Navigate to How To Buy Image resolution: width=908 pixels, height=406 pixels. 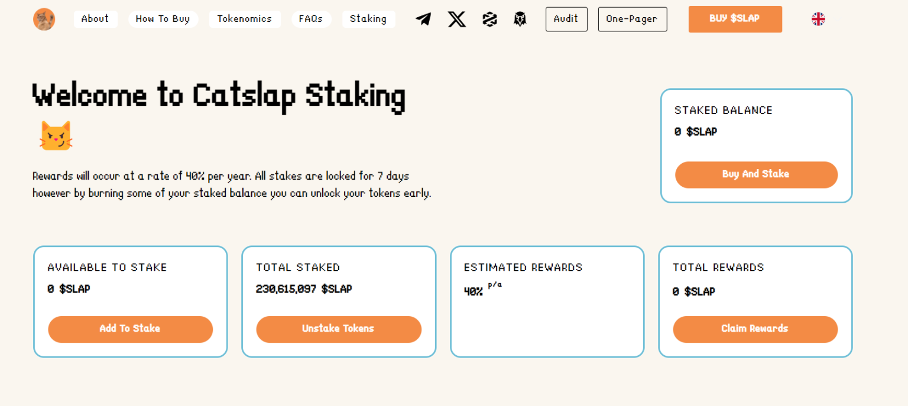pyautogui.click(x=163, y=19)
